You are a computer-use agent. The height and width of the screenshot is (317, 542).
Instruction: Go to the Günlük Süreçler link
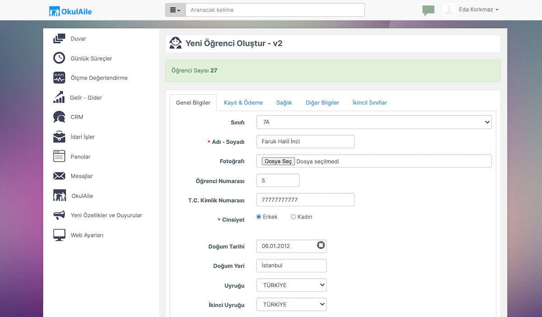tap(92, 58)
